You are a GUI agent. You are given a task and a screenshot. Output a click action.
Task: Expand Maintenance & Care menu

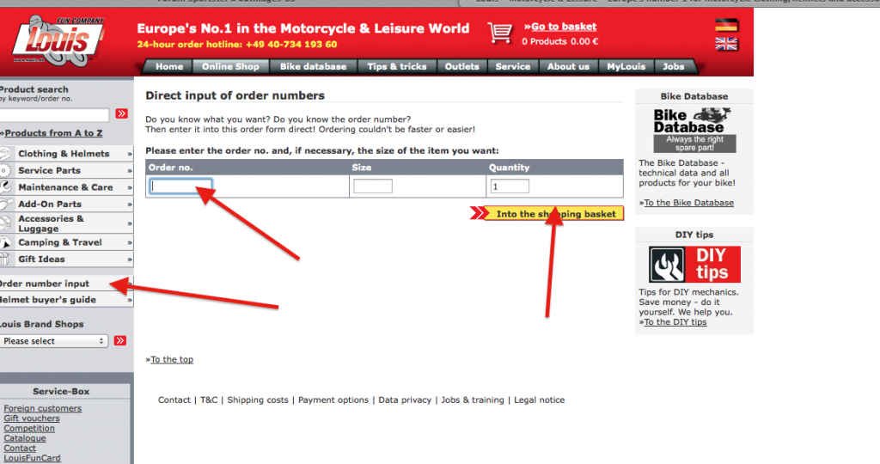66,187
